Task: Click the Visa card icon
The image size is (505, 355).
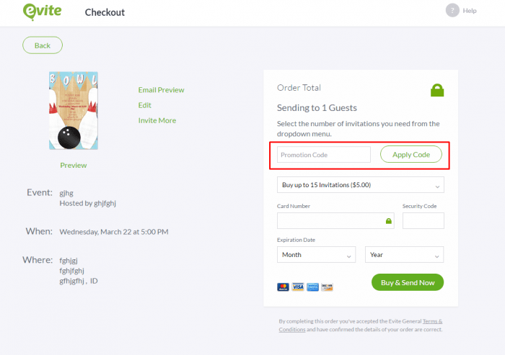Action: tap(298, 287)
